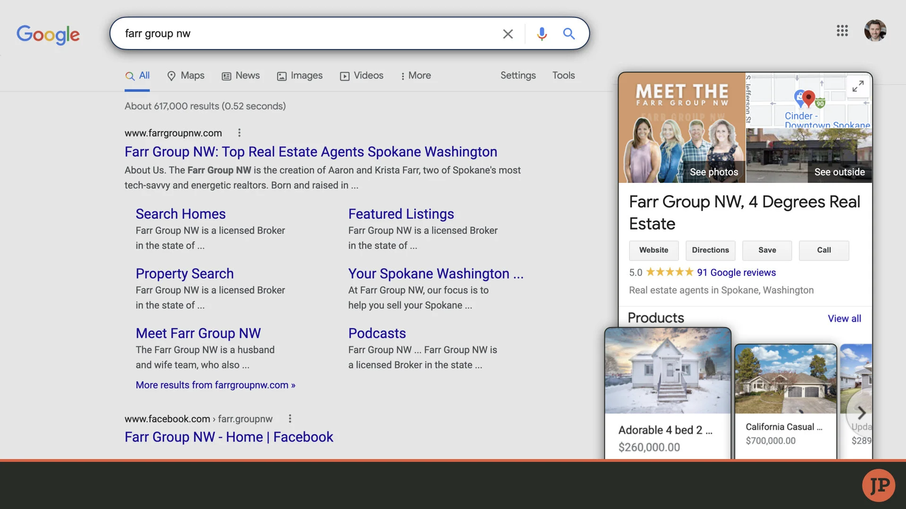Expand the map in knowledge panel
This screenshot has width=906, height=509.
(858, 86)
